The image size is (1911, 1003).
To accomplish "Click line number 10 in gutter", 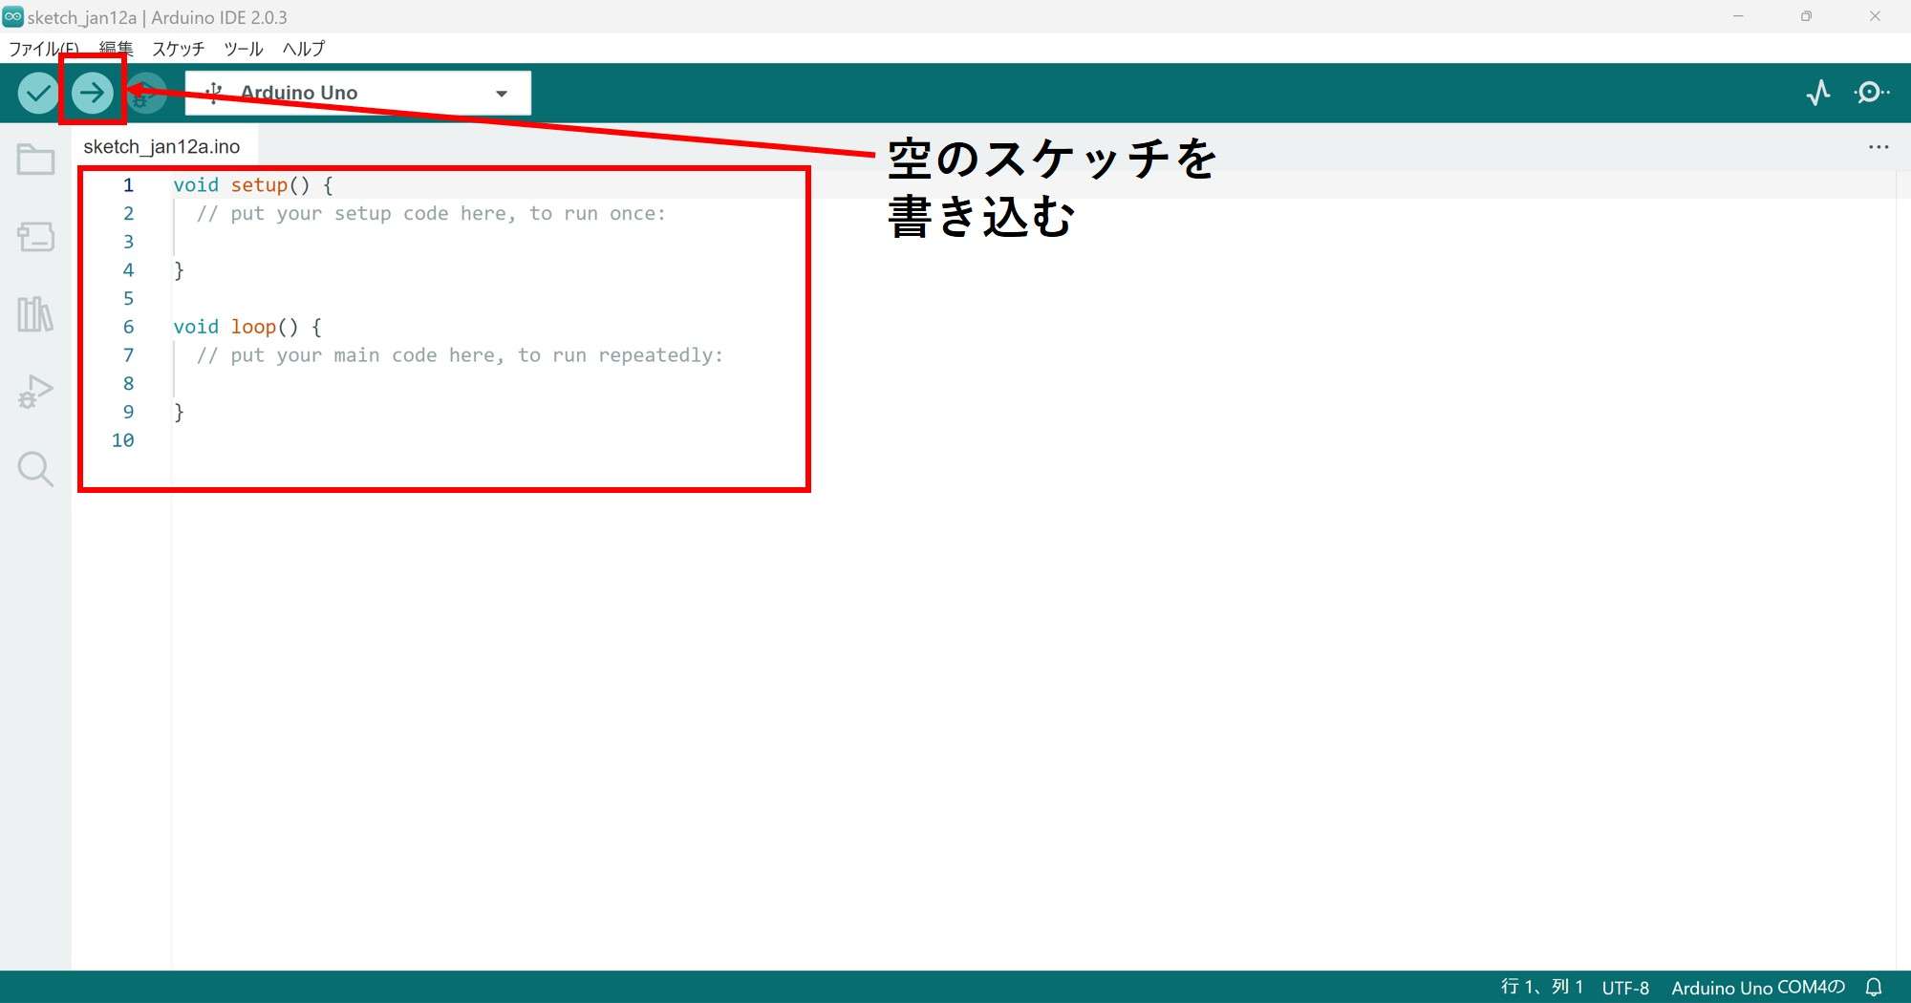I will 122,440.
